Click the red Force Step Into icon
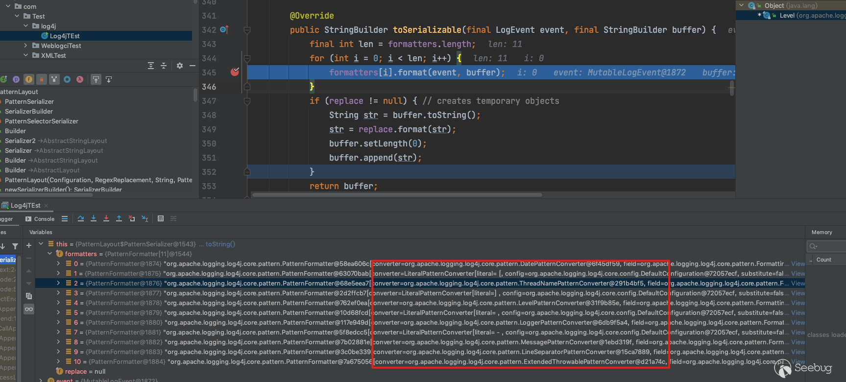The width and height of the screenshot is (846, 382). pyautogui.click(x=106, y=219)
